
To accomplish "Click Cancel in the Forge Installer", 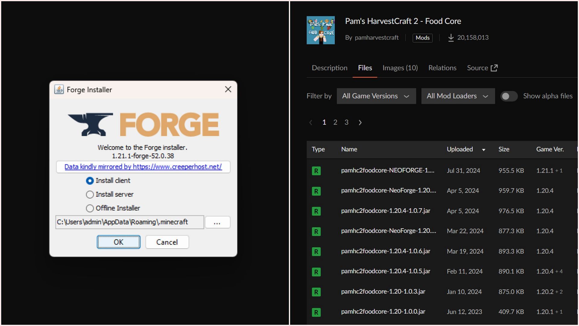I will [x=167, y=242].
